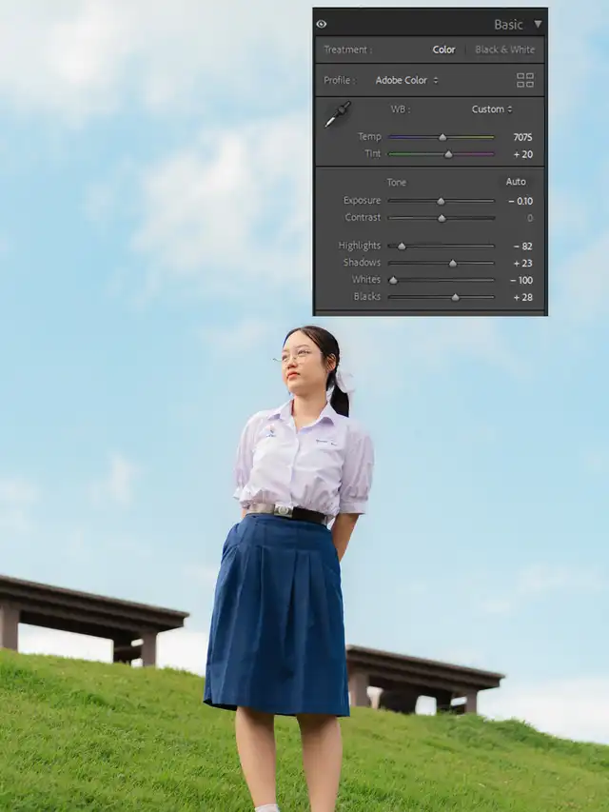Open the WB Custom preset dropdown
The height and width of the screenshot is (812, 609).
pyautogui.click(x=492, y=109)
